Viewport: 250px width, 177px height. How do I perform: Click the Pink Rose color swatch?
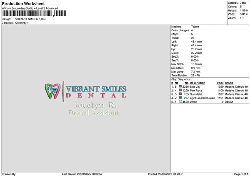(x=180, y=90)
